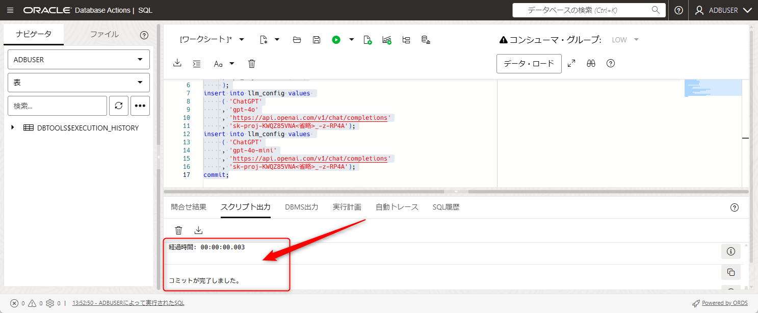The width and height of the screenshot is (758, 313).
Task: Click the コミットが完了しました。 output text
Action: 204,280
